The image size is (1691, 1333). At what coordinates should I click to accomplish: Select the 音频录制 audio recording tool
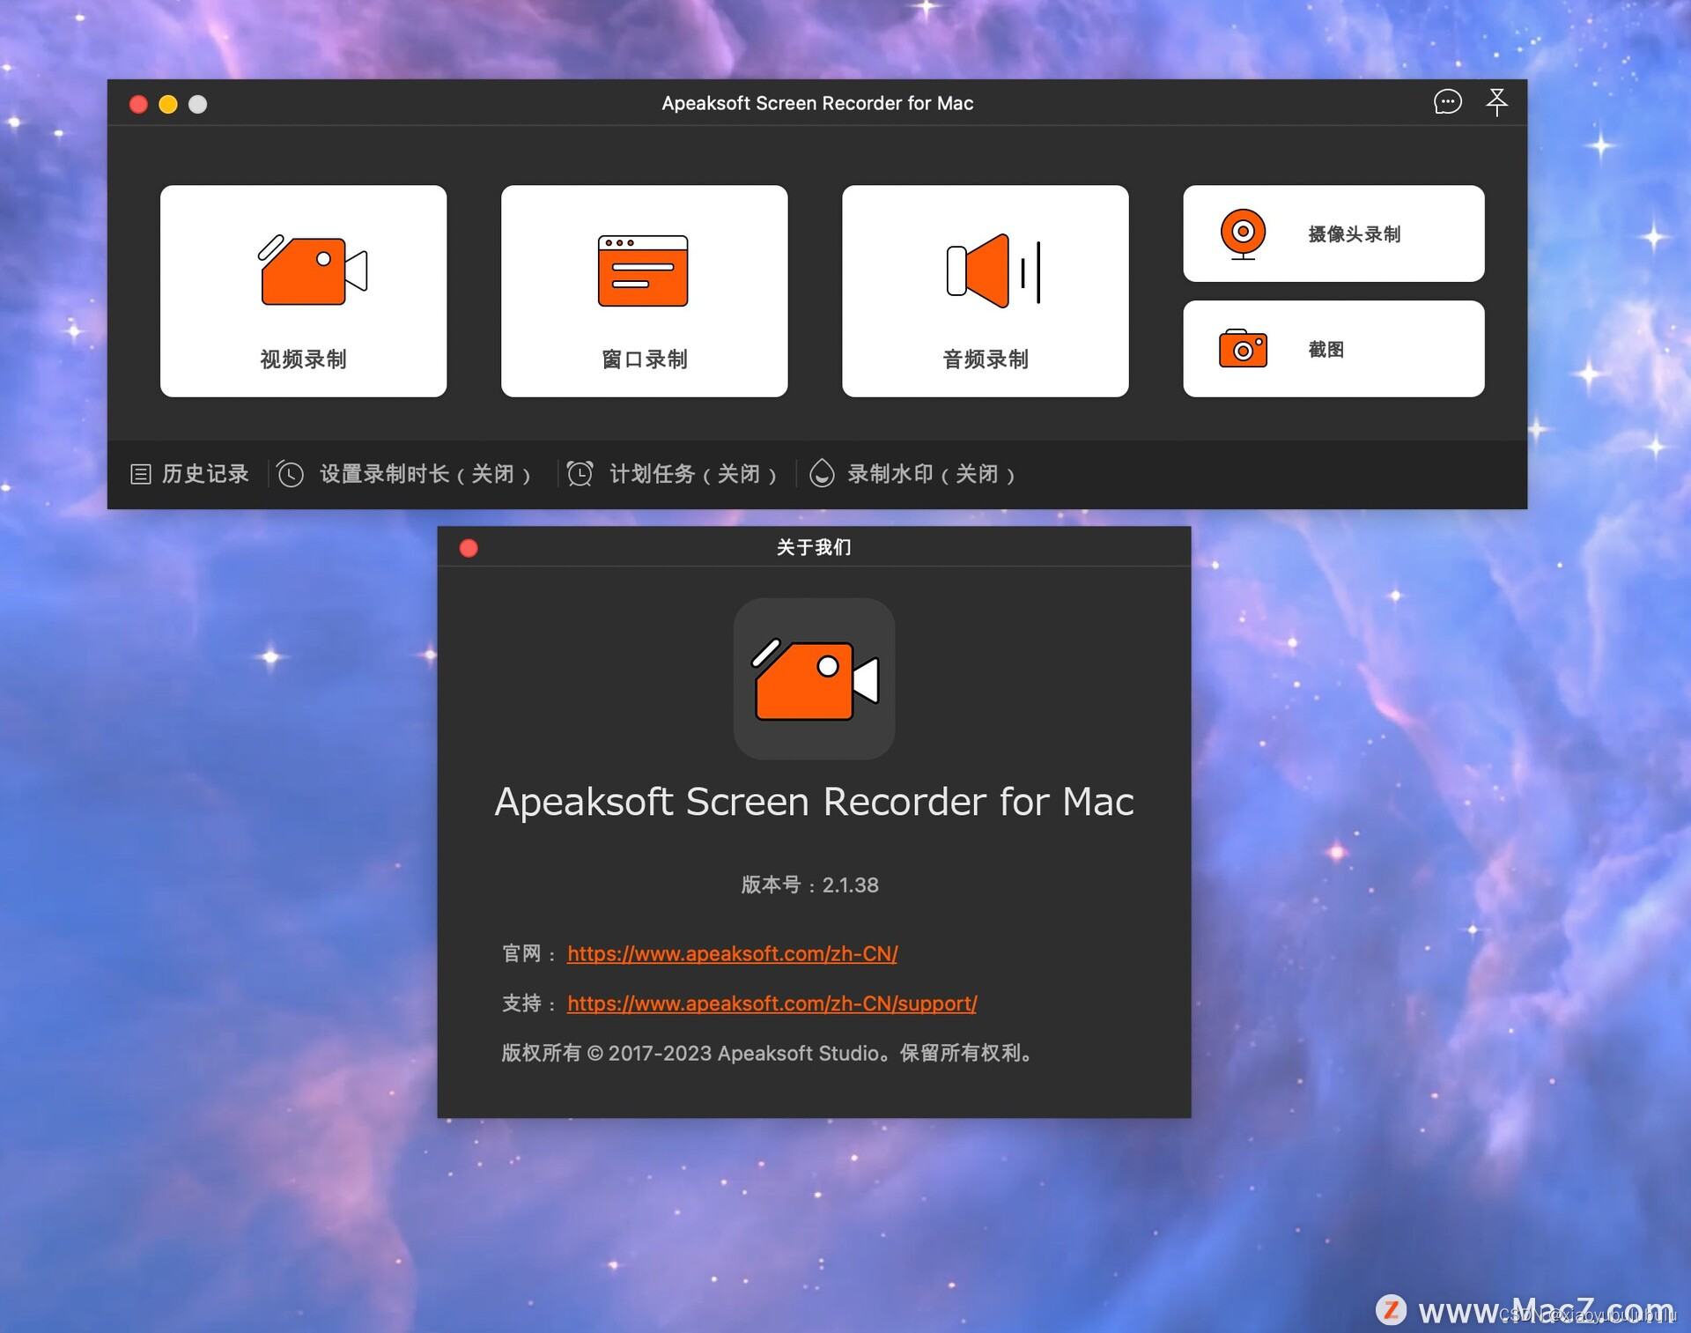click(985, 291)
